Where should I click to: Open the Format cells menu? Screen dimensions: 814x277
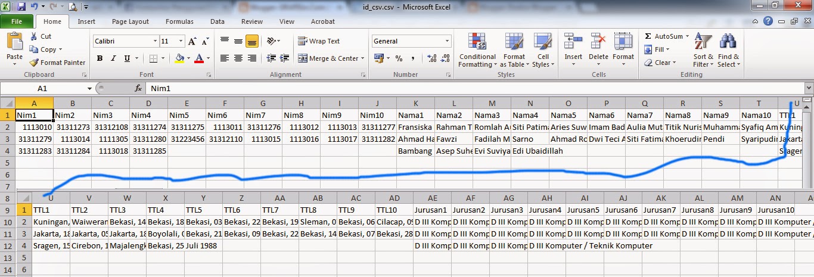[623, 48]
